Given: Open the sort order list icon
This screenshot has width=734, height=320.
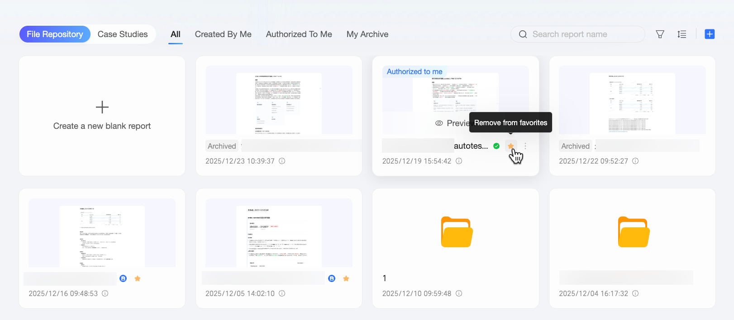Looking at the screenshot, I should tap(682, 34).
